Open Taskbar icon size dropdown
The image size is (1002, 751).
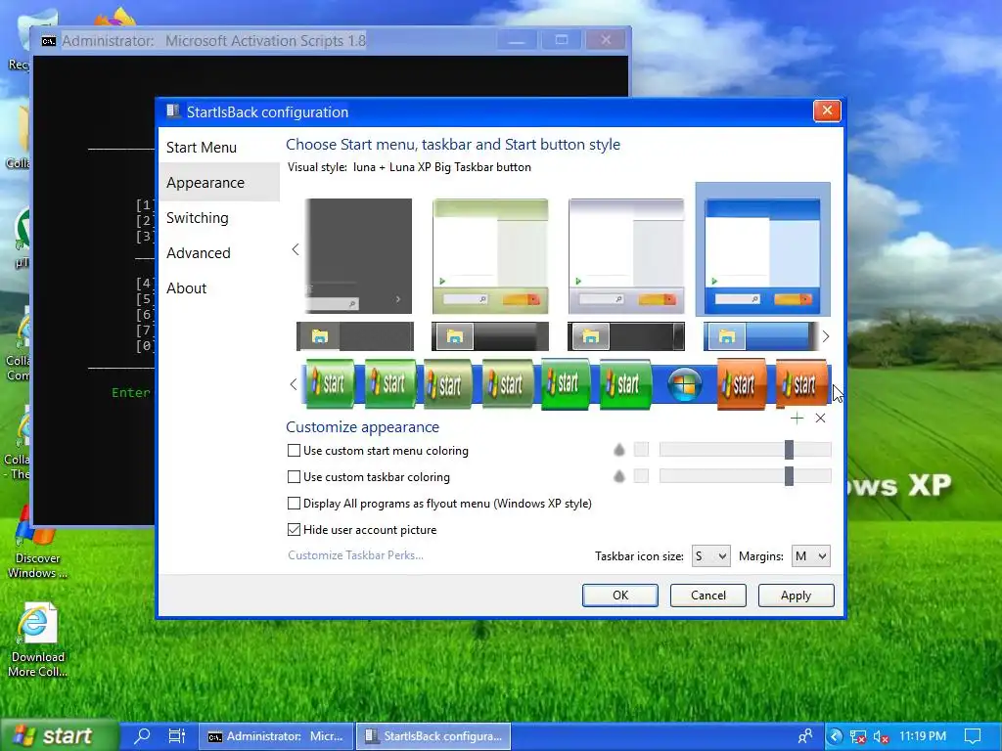[710, 556]
